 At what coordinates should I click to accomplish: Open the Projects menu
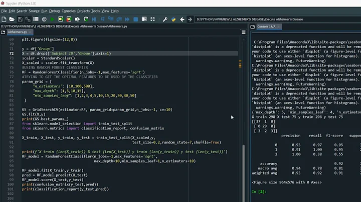(83, 11)
